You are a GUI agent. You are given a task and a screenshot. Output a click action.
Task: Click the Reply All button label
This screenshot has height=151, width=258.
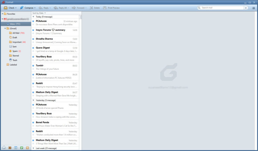pyautogui.click(x=63, y=8)
